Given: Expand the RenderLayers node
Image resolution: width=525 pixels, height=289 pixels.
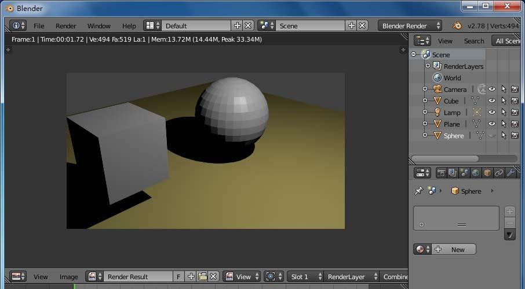Looking at the screenshot, I should click(428, 66).
